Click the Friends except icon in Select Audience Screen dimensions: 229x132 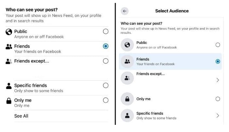[127, 78]
